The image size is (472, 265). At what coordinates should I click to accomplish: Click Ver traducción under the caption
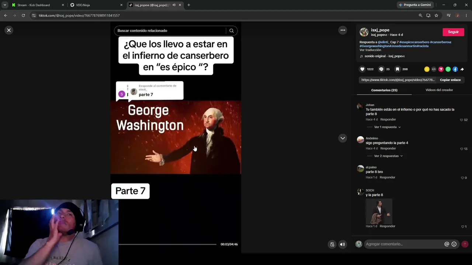[x=370, y=50]
